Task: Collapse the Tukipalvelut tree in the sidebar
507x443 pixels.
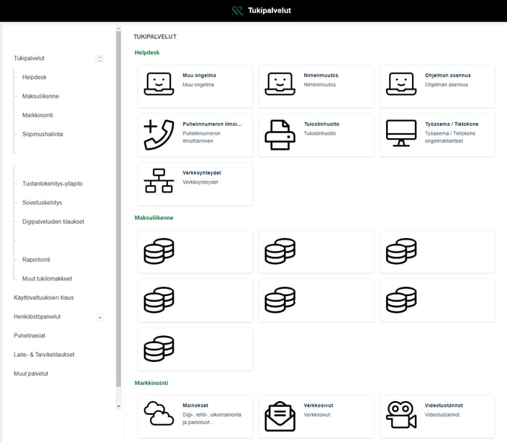Action: (x=100, y=59)
